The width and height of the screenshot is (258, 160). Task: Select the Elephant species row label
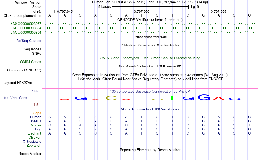click(34, 133)
